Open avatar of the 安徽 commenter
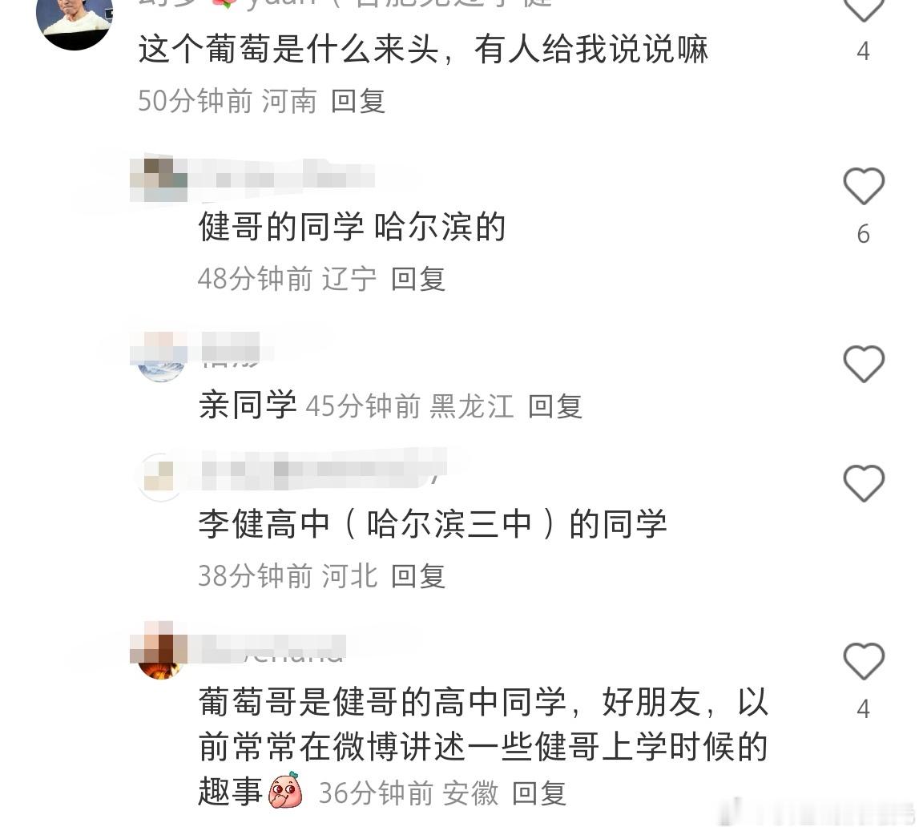 point(159,651)
